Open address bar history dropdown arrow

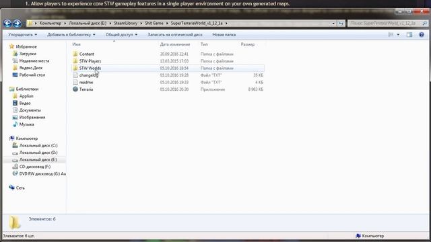[x=333, y=24]
